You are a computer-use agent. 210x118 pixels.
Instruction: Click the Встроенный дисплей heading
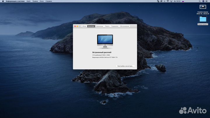pyautogui.click(x=102, y=52)
